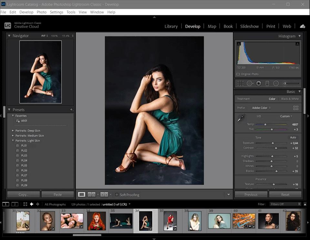Select FIT zoom in Navigator
This screenshot has height=240, width=310.
coord(44,36)
